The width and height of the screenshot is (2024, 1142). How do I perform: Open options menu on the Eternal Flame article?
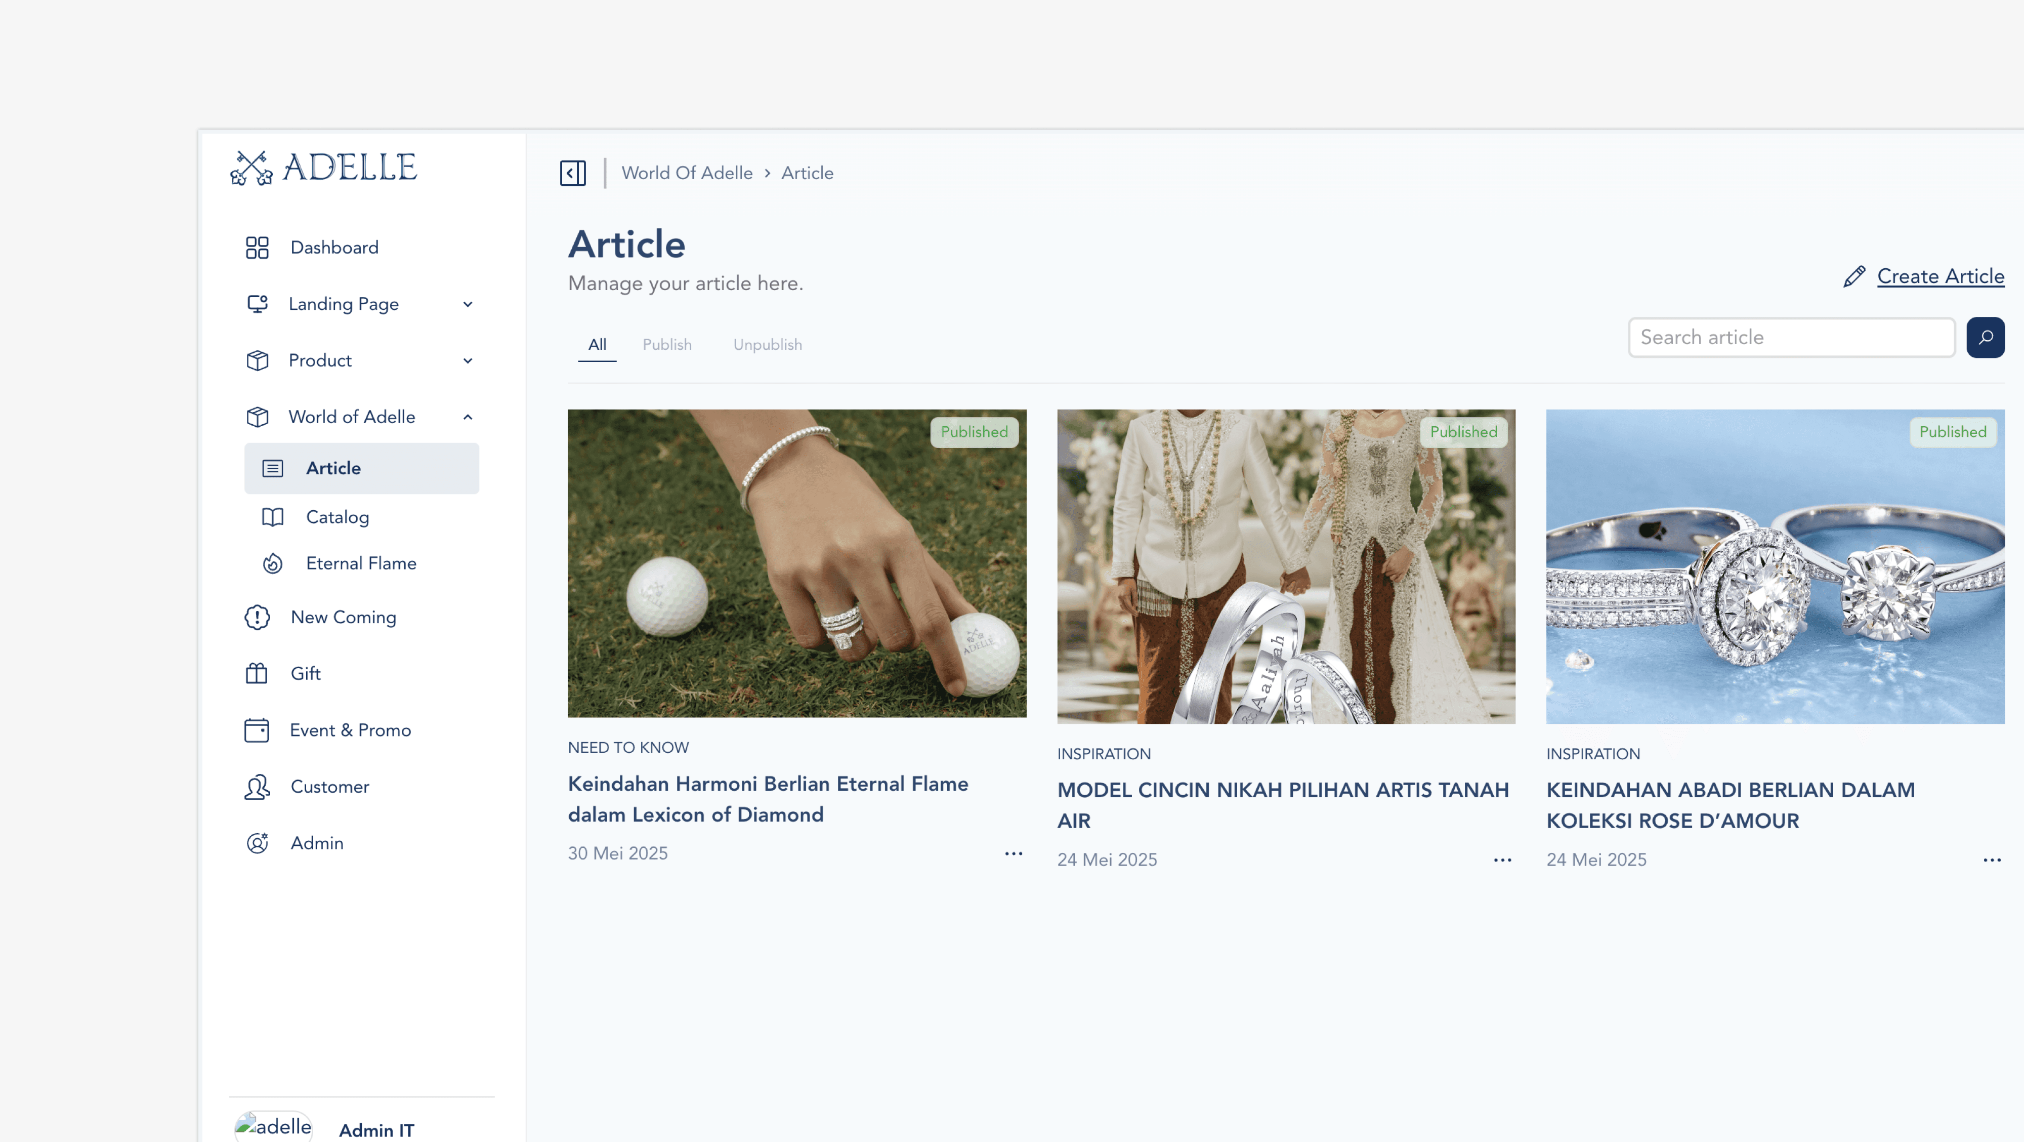(x=1013, y=853)
